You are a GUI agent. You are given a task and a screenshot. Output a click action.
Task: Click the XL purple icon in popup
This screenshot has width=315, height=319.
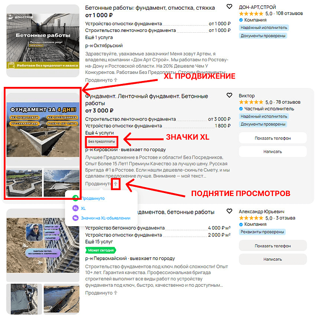point(75,208)
